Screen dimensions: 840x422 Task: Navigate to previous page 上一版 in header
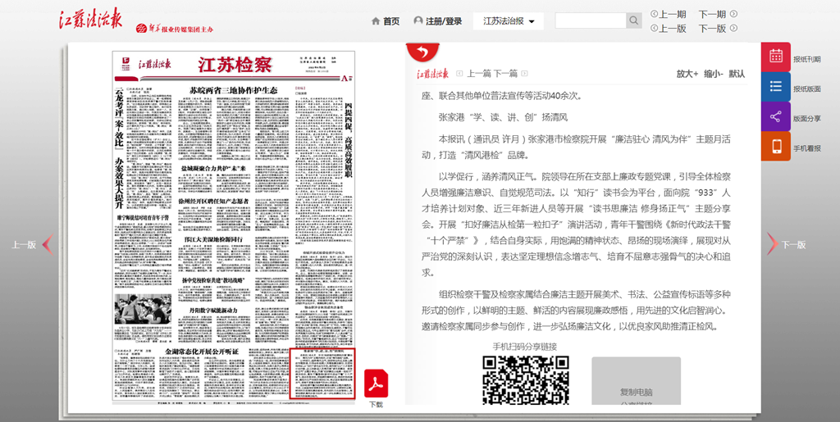click(x=669, y=28)
